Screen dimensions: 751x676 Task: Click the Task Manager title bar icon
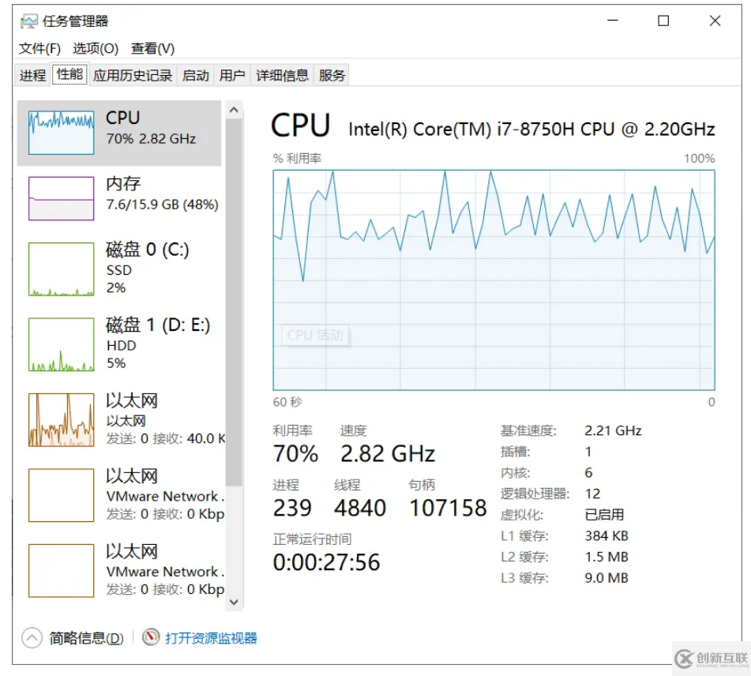[x=29, y=21]
